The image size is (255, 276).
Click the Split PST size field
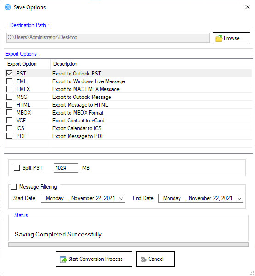point(66,168)
